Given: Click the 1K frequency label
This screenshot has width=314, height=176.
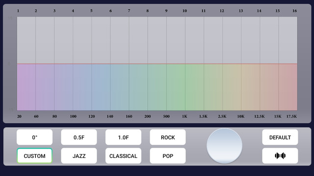Looking at the screenshot, I should [x=184, y=116].
